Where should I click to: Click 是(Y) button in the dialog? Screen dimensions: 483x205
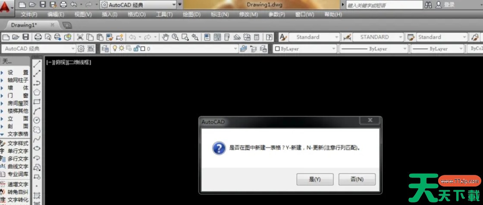point(315,179)
